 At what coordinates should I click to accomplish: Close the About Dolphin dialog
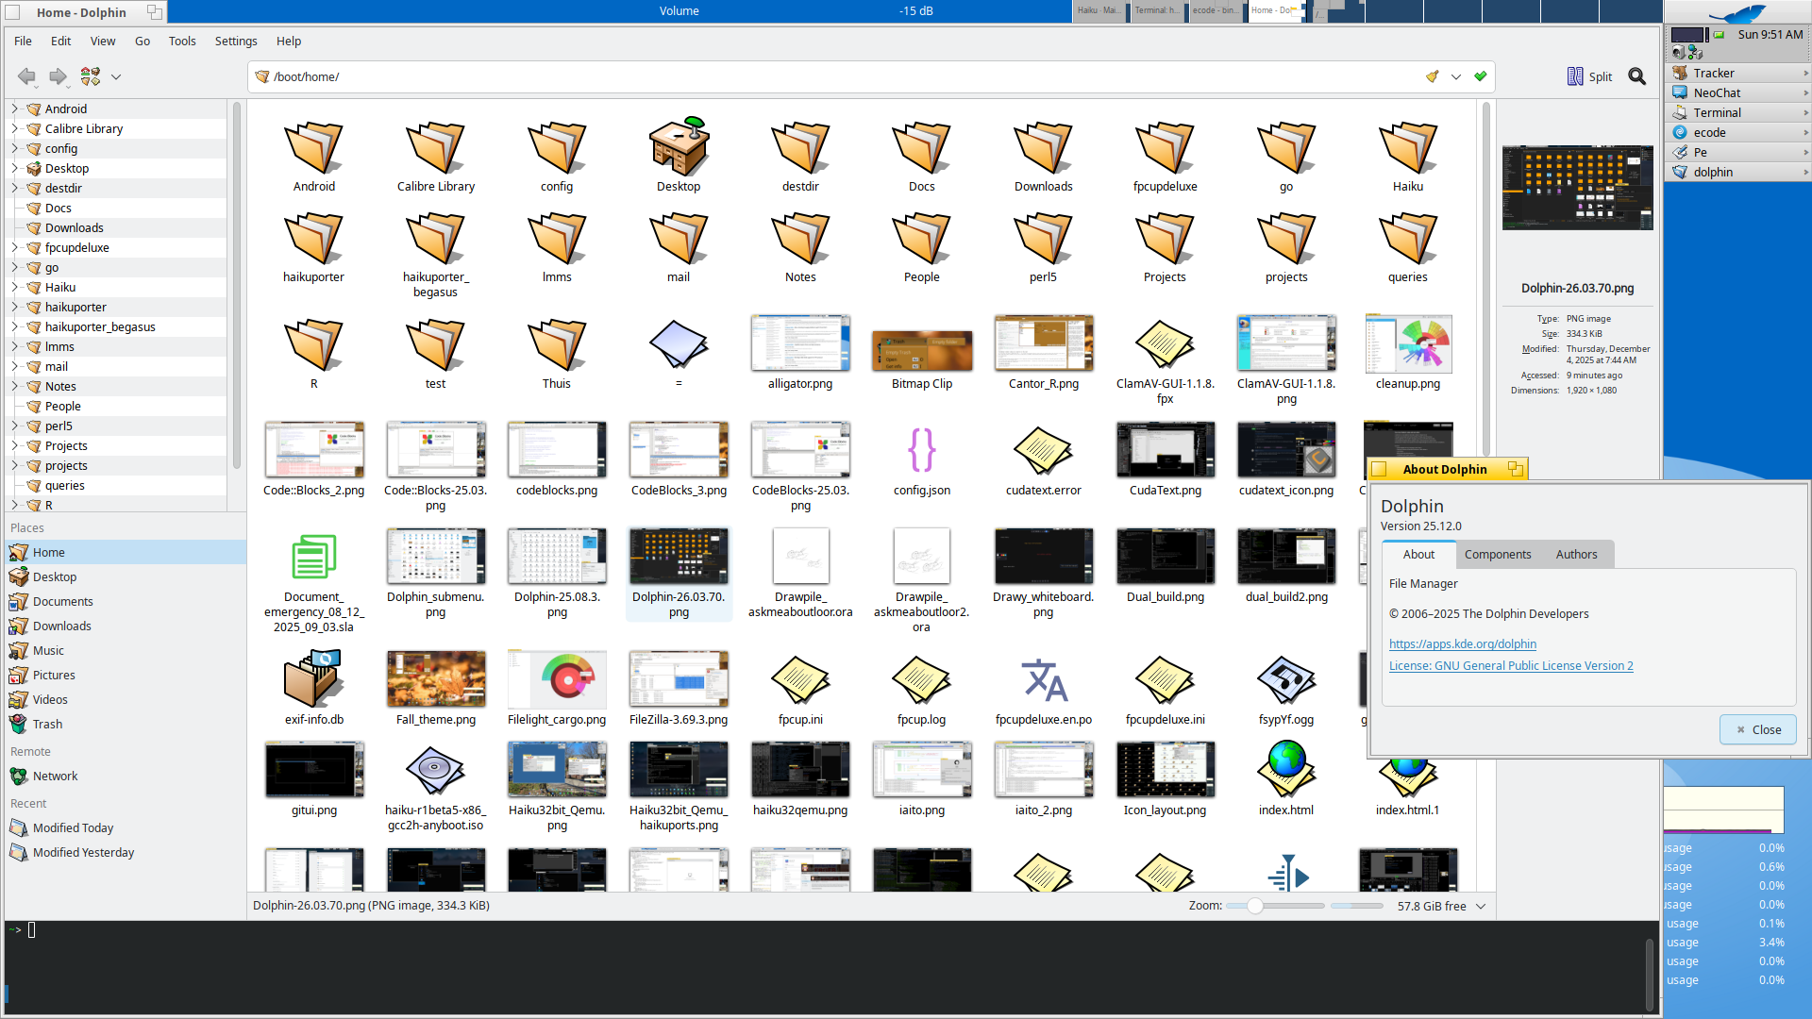(x=1757, y=729)
